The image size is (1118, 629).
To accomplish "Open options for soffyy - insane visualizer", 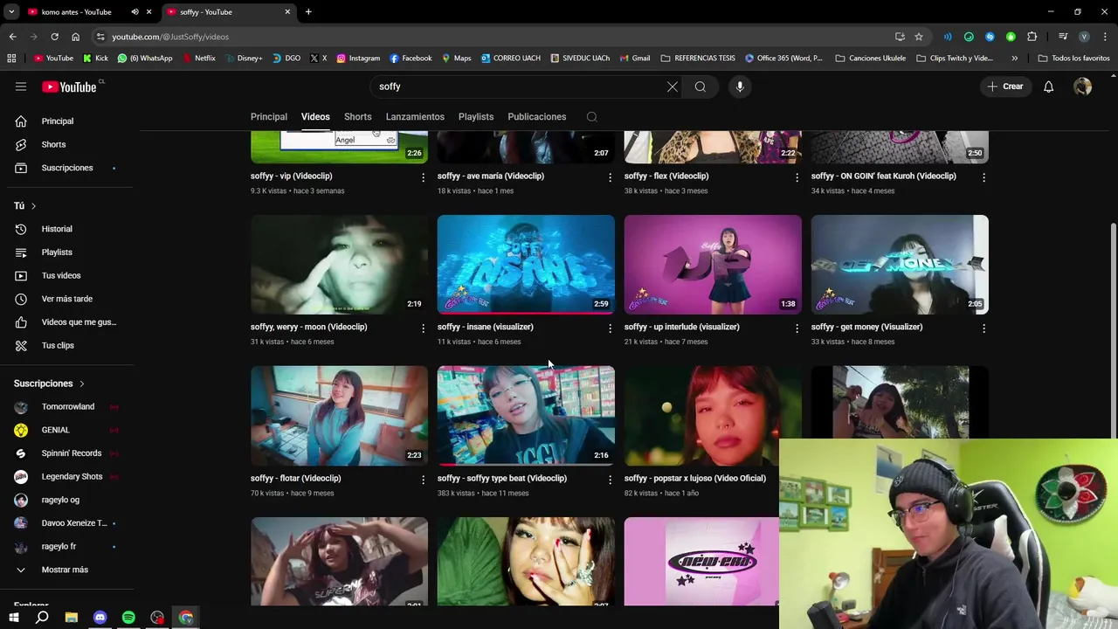I will click(x=610, y=328).
